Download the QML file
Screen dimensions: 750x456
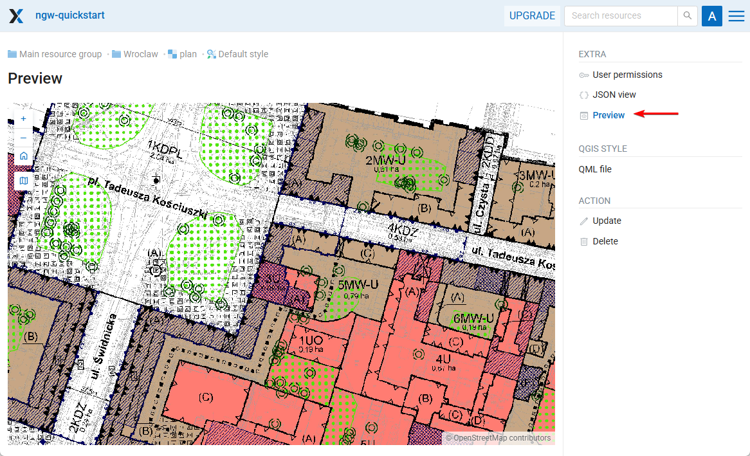(595, 169)
